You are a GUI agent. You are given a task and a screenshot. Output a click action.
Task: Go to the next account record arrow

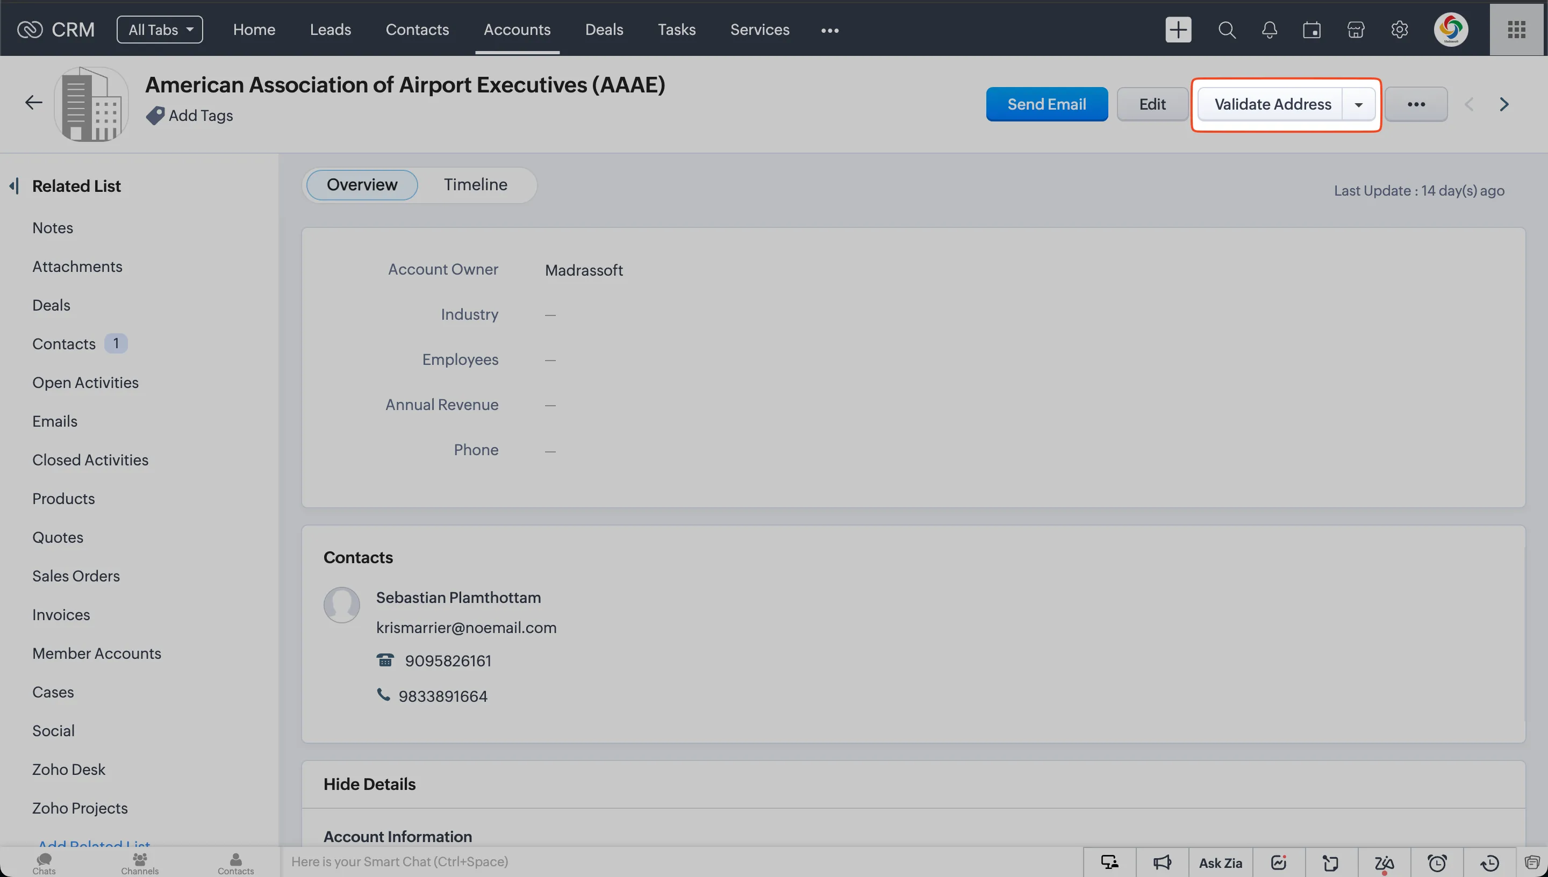click(x=1504, y=104)
